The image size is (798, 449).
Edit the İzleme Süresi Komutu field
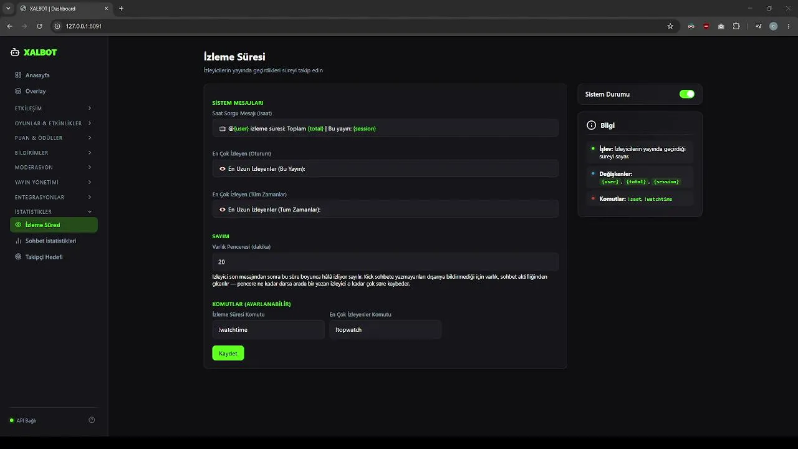click(x=268, y=329)
